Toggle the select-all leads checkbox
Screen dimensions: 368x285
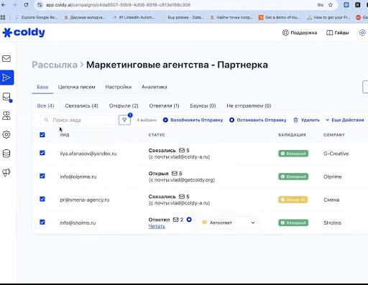[x=42, y=135]
